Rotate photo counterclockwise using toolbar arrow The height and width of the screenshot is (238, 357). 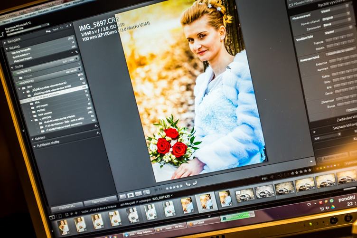pyautogui.click(x=188, y=184)
